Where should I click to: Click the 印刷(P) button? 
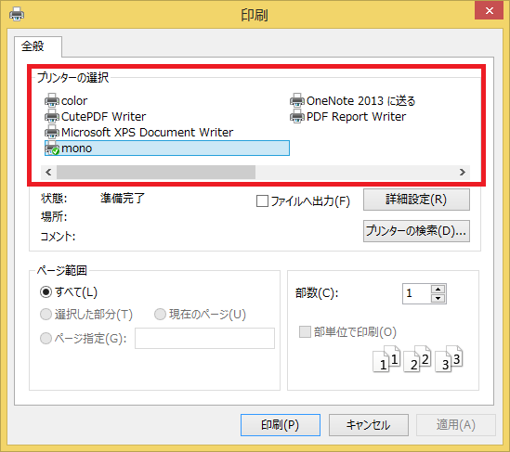[281, 425]
